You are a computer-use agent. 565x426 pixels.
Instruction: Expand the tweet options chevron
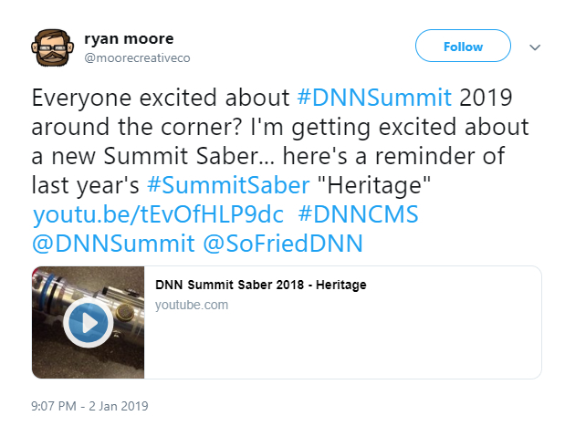click(x=536, y=47)
